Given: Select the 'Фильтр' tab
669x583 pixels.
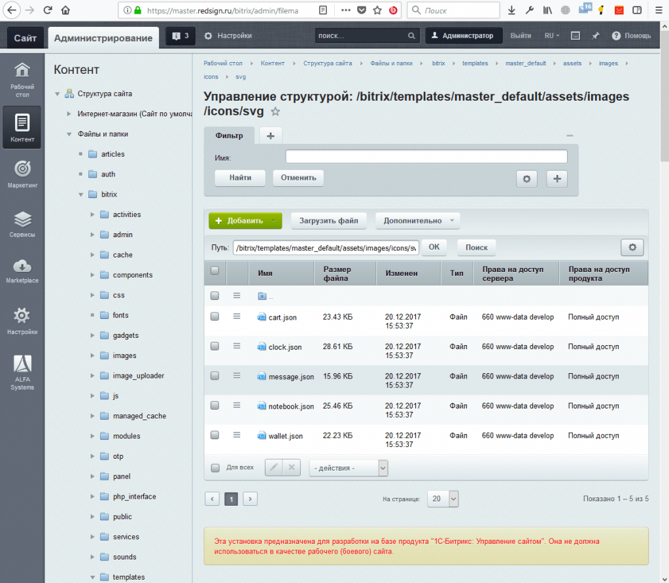Looking at the screenshot, I should coord(230,136).
